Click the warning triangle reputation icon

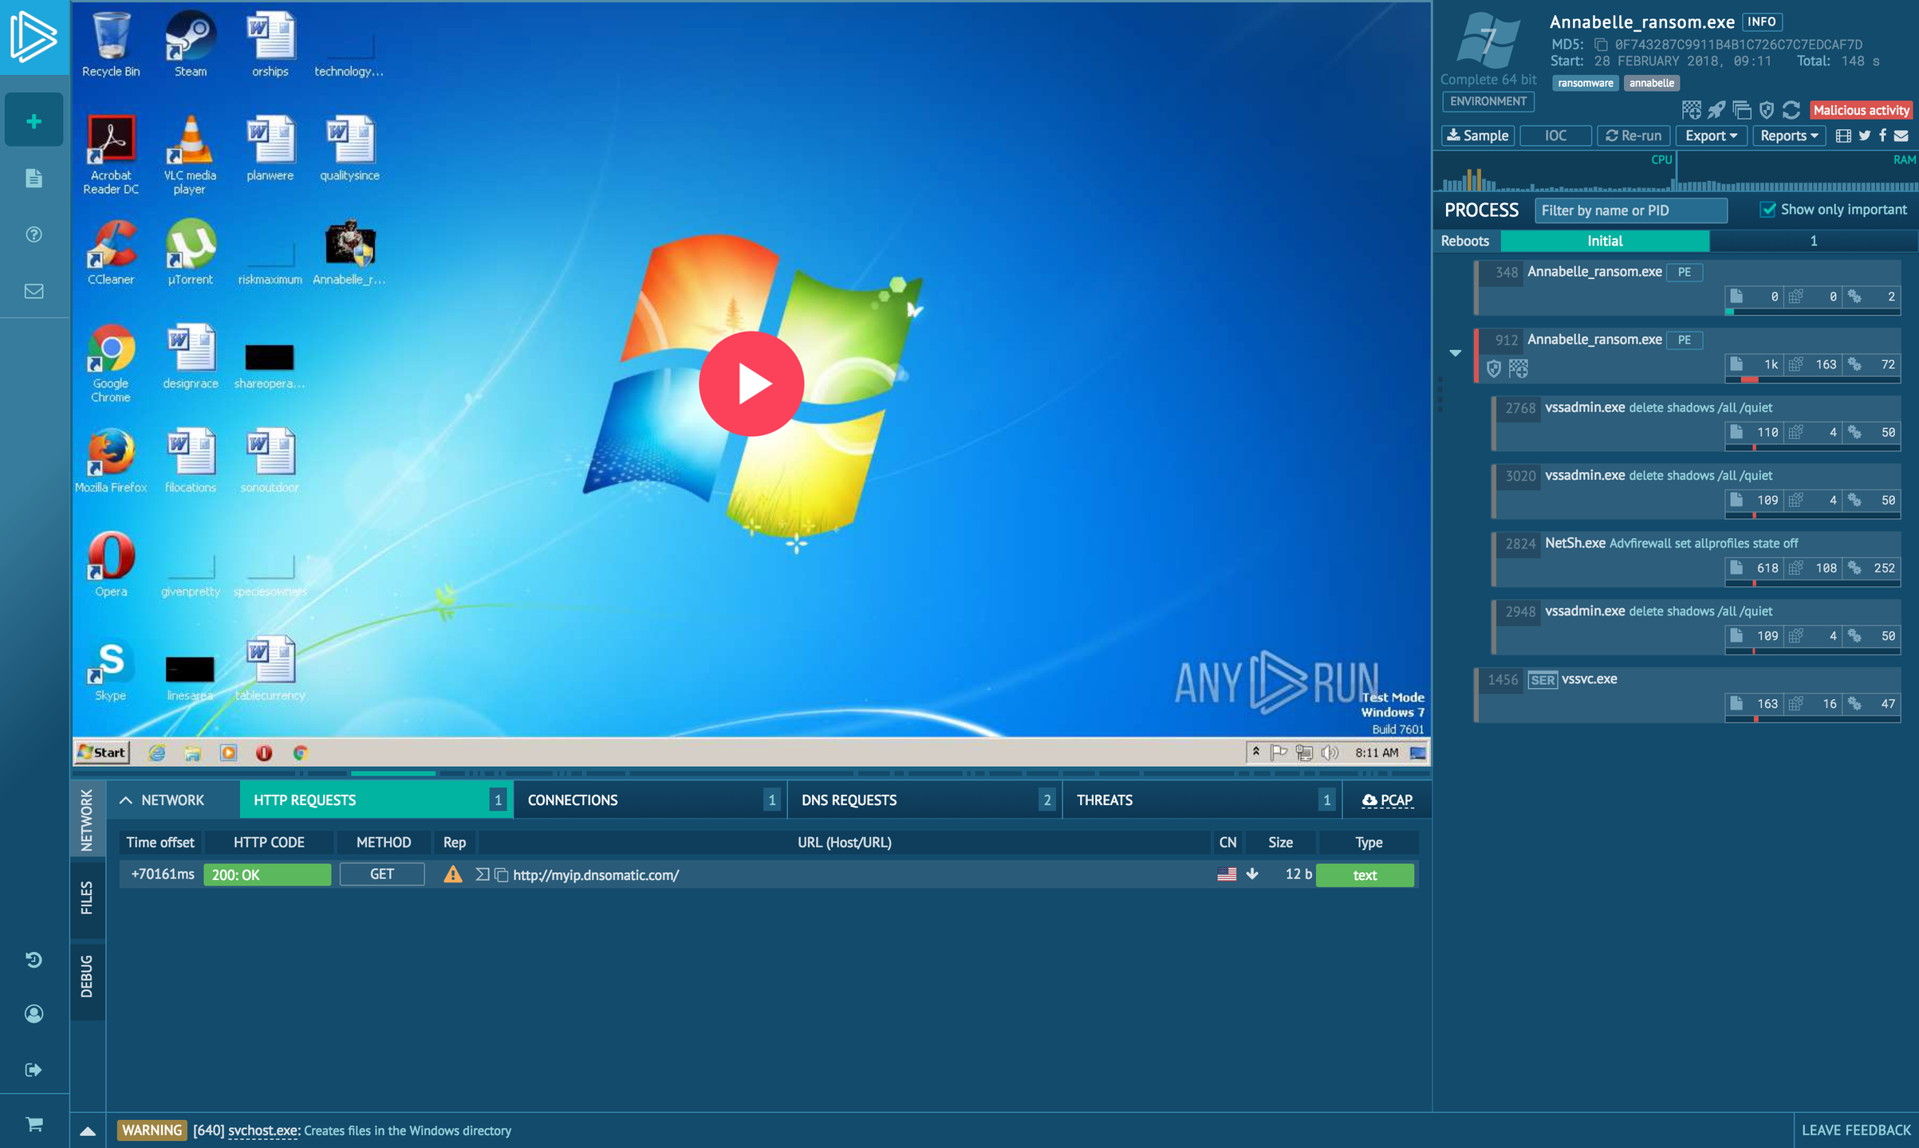453,875
